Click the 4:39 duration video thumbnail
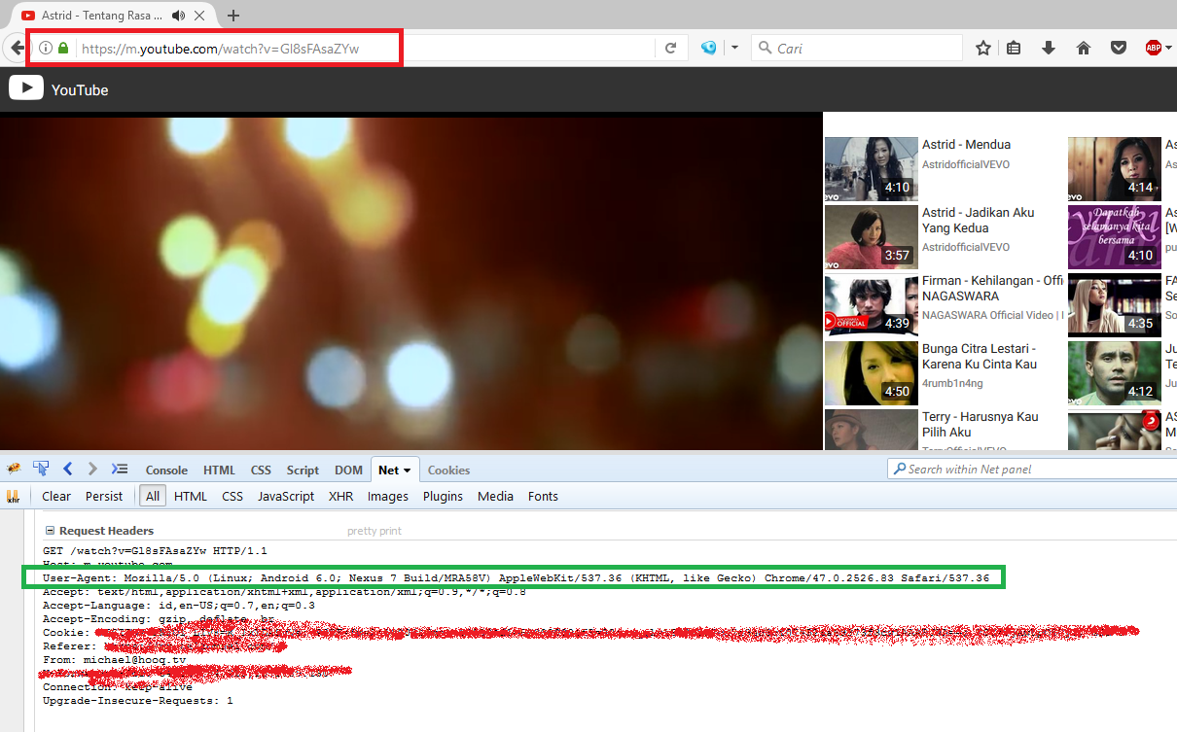Image resolution: width=1177 pixels, height=732 pixels. (872, 305)
